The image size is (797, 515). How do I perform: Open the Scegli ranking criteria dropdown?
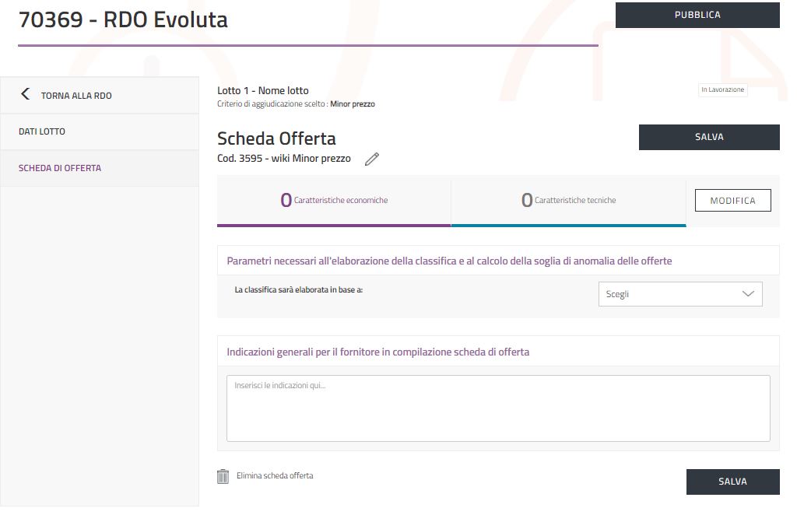tap(679, 294)
